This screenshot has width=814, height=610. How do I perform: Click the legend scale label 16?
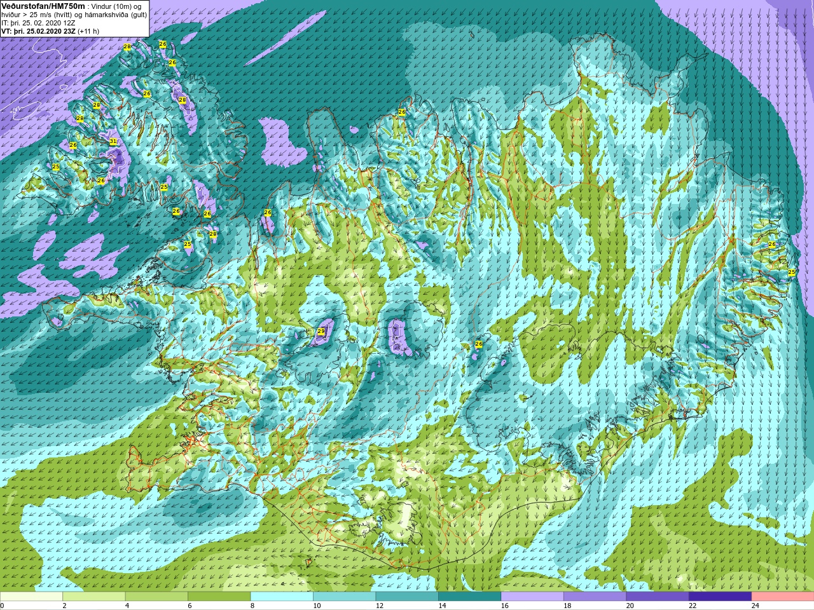504,606
